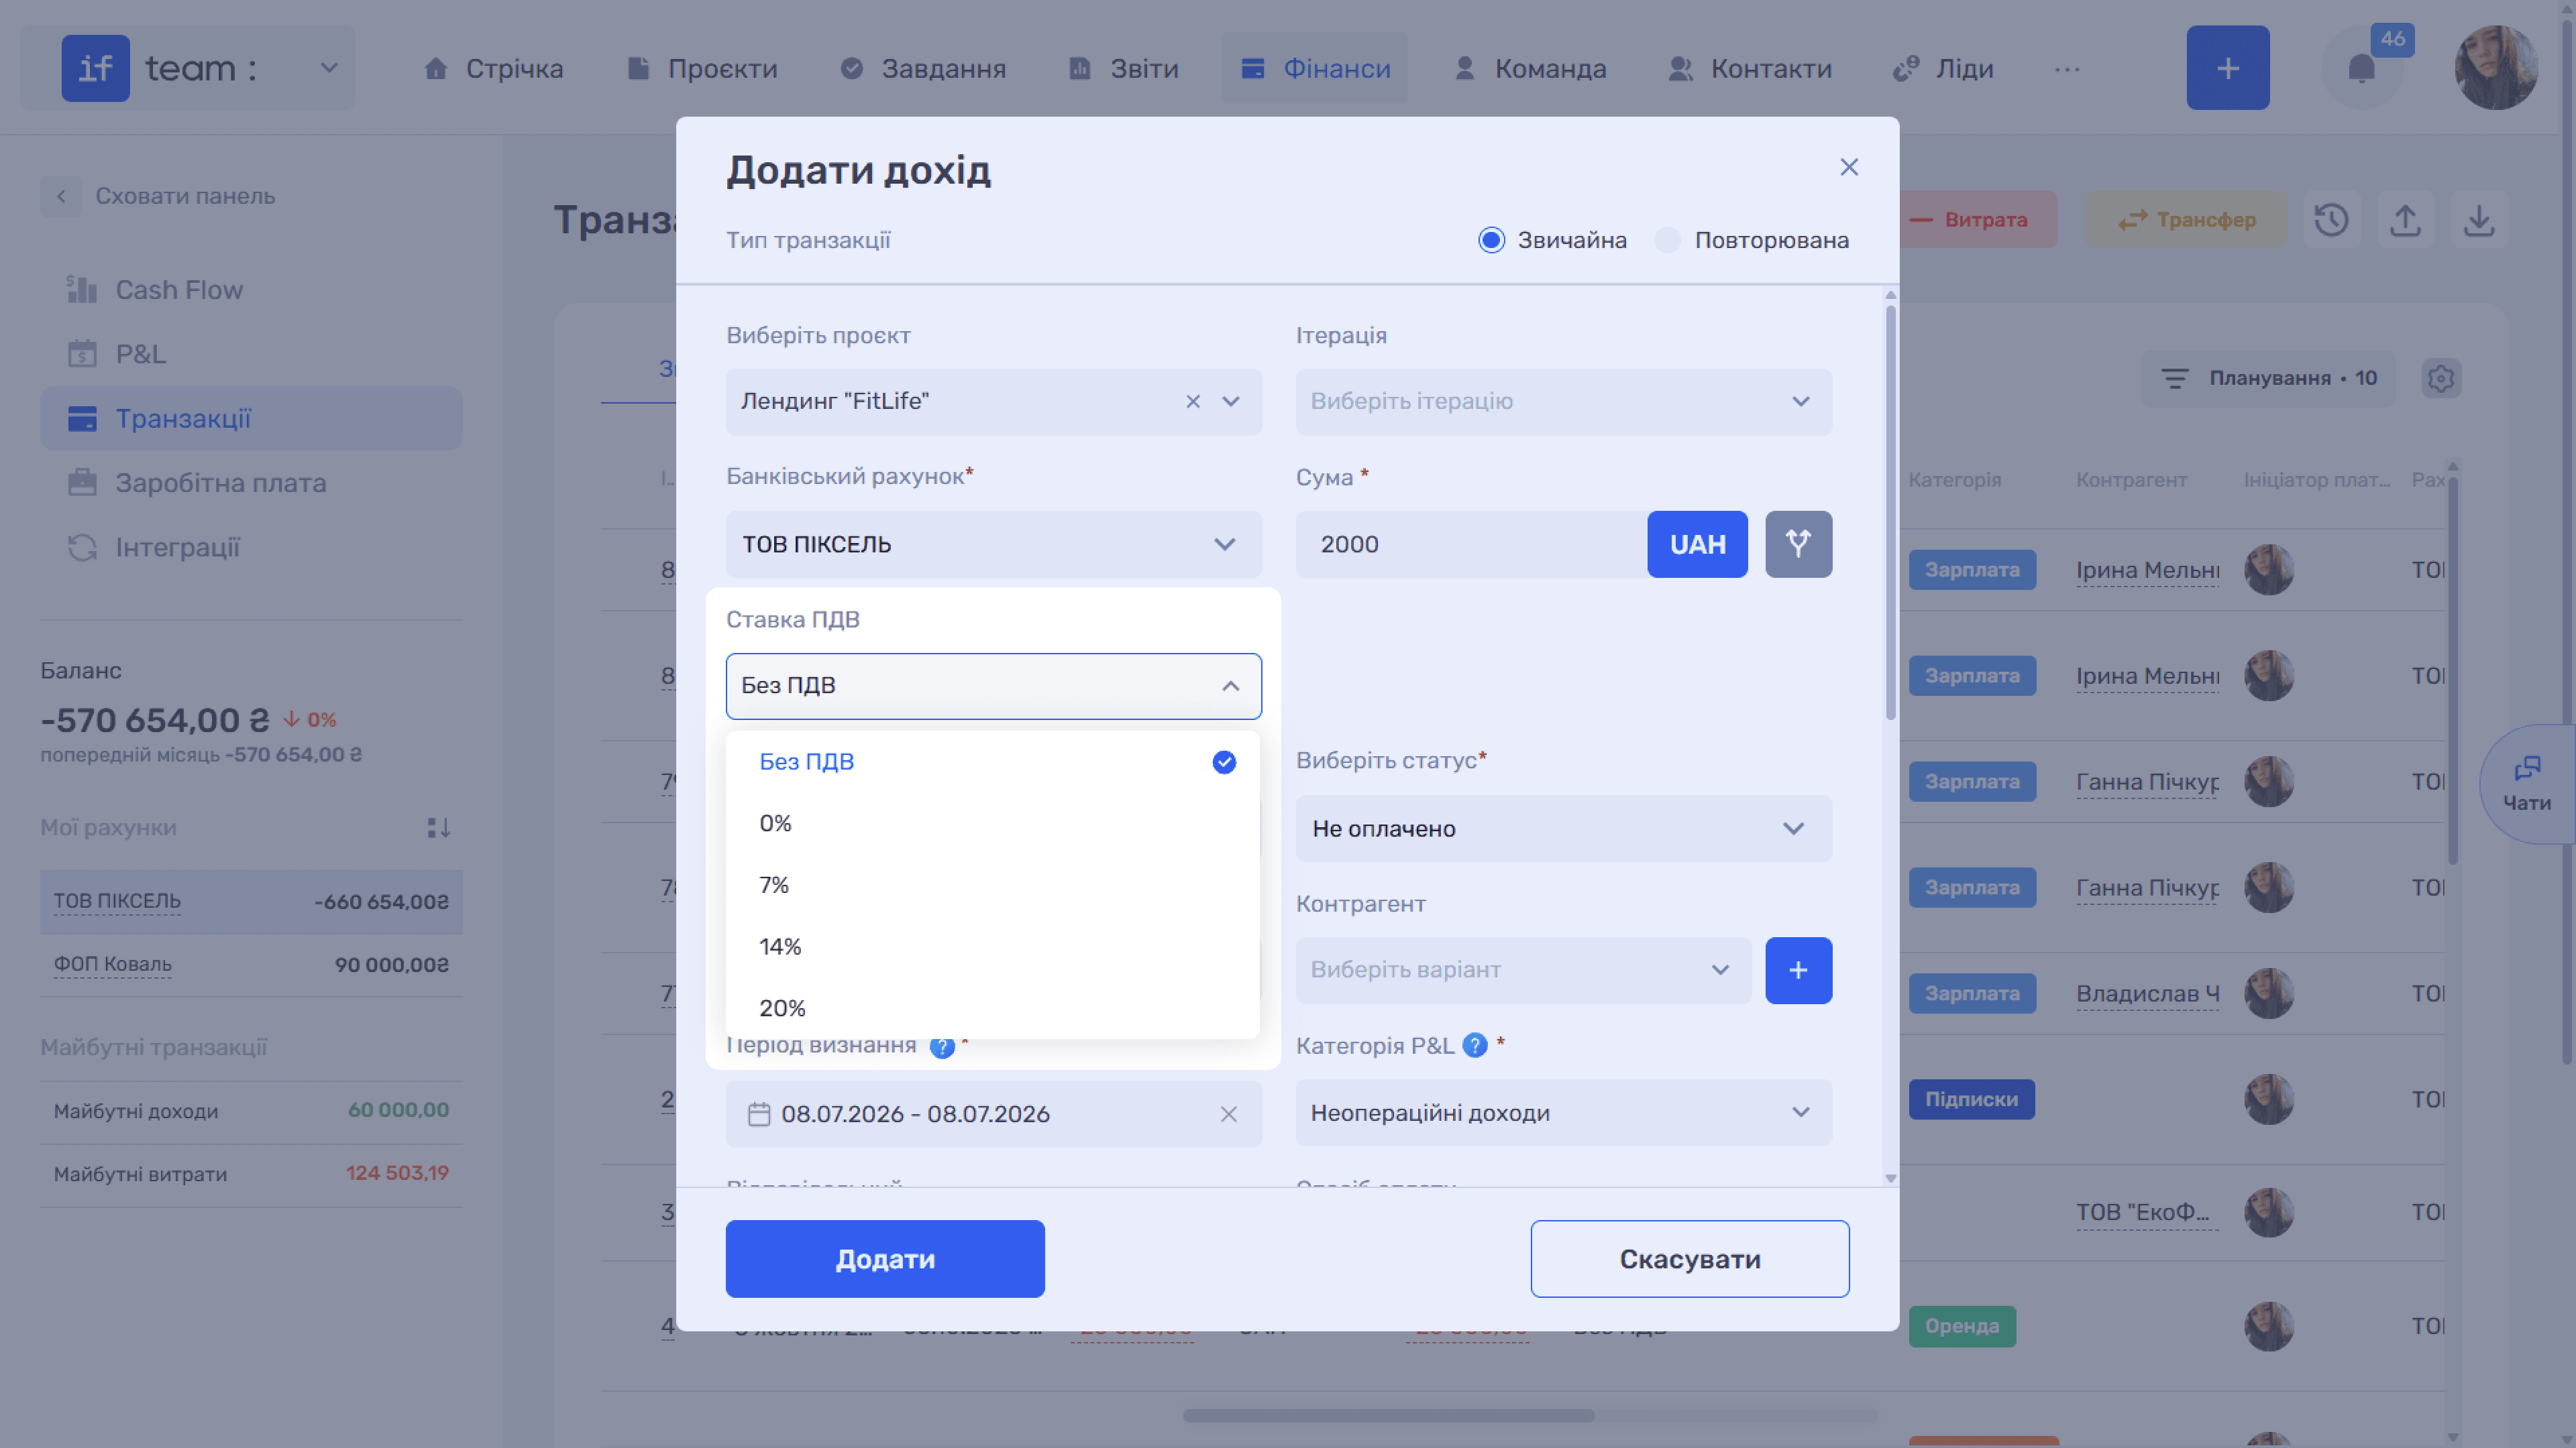Viewport: 2576px width, 1448px height.
Task: Open the Чати chat button
Action: coord(2527,784)
